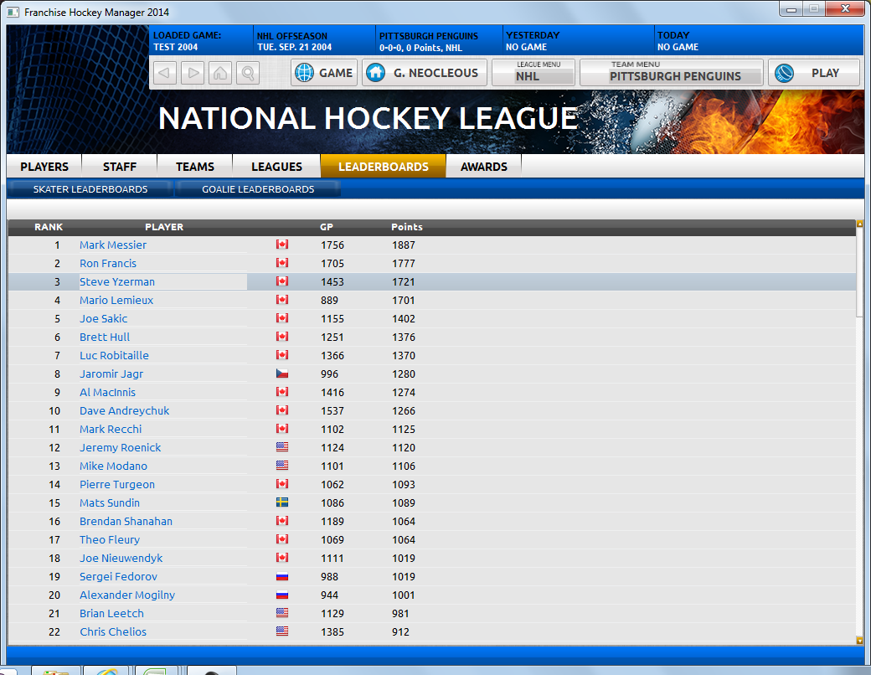Open Jaromir Jagr player link
871x675 pixels.
click(x=111, y=374)
